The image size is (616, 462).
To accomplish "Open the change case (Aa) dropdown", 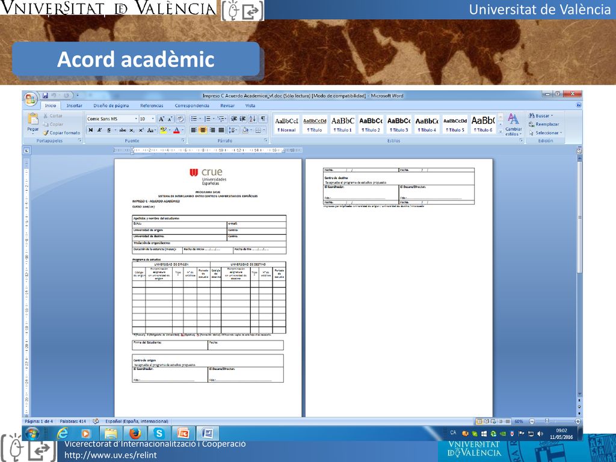I will 151,130.
